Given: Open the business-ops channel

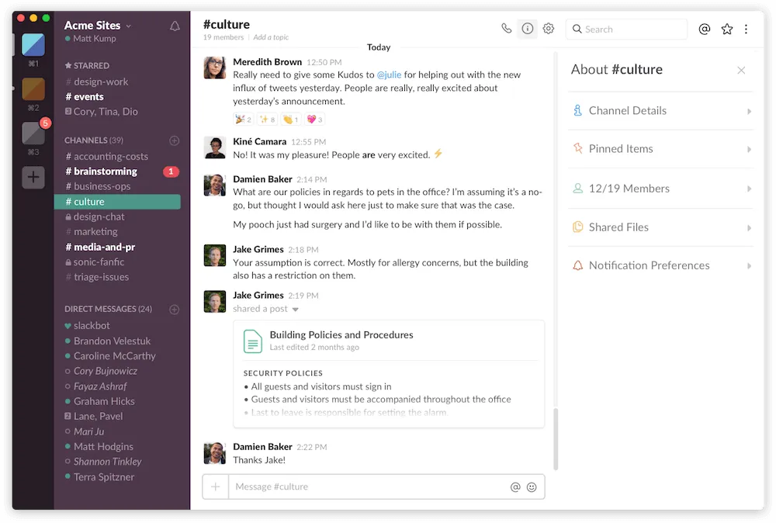Looking at the screenshot, I should point(98,186).
